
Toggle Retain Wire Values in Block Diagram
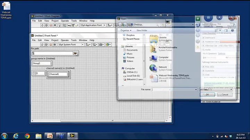[65, 25]
